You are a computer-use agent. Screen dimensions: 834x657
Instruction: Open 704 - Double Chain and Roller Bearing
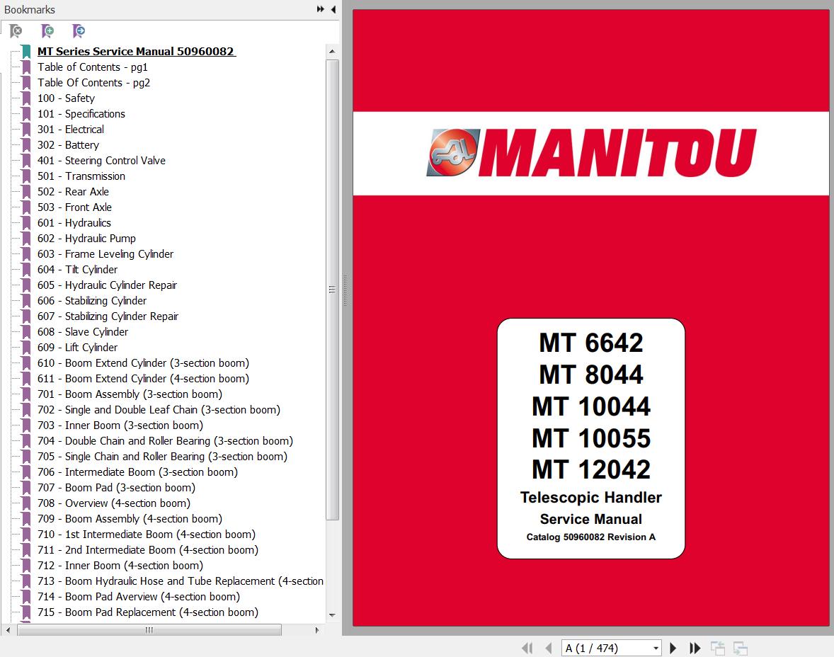click(x=165, y=440)
